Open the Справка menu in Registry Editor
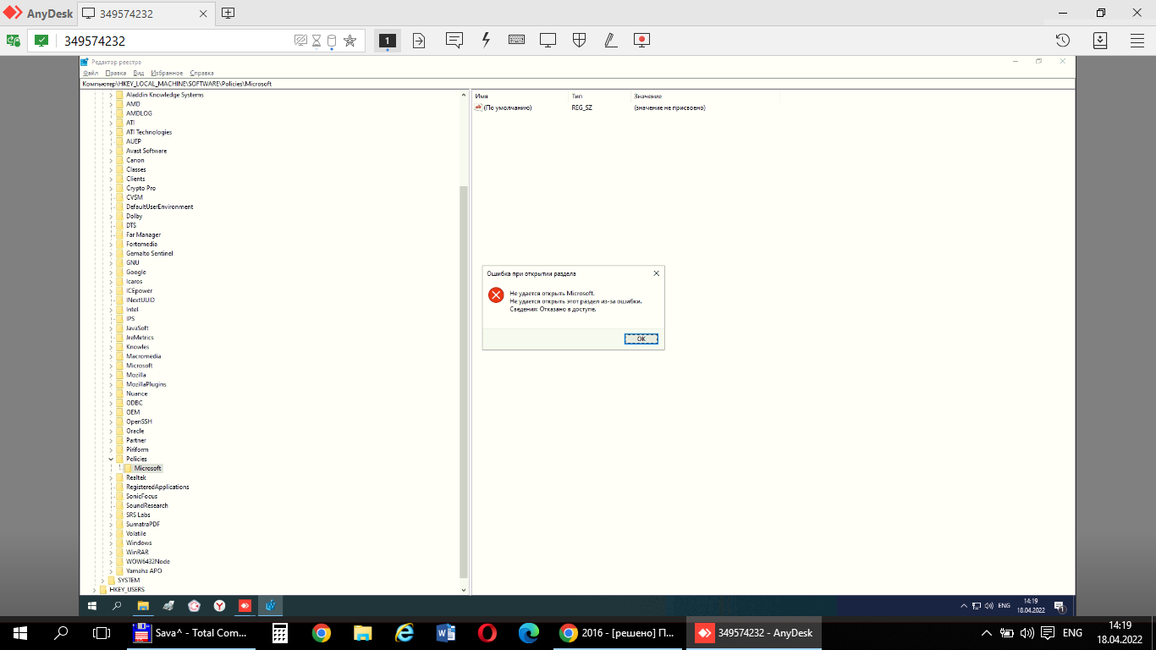Image resolution: width=1156 pixels, height=650 pixels. (201, 74)
